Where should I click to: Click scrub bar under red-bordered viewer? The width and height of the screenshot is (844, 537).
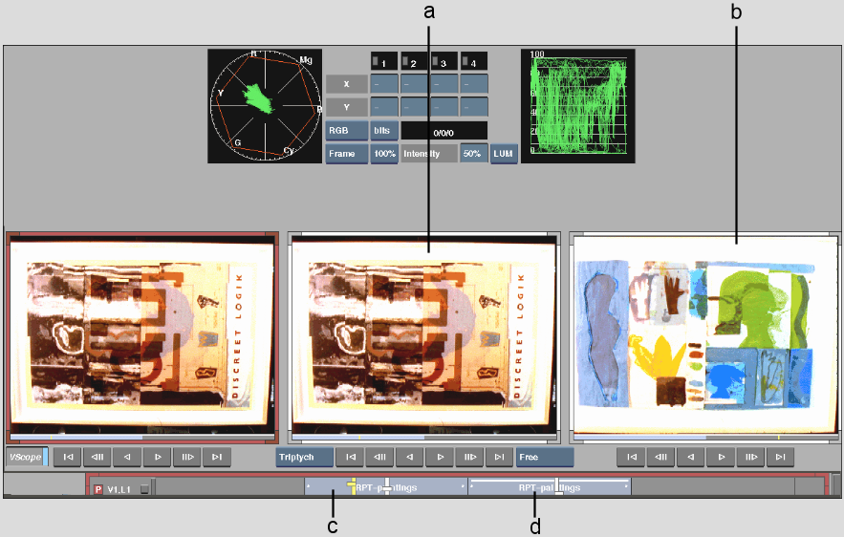[x=142, y=438]
